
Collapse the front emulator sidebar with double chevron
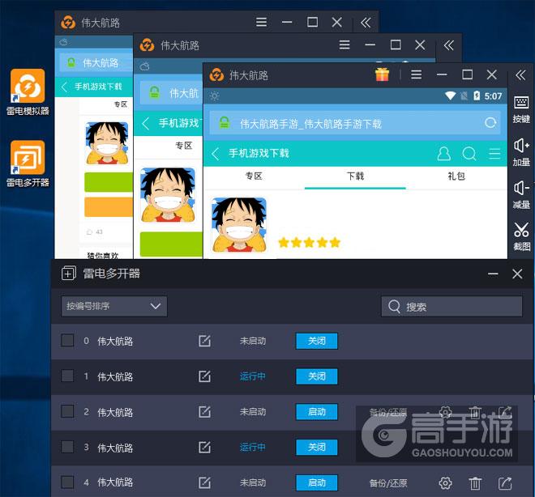click(520, 74)
